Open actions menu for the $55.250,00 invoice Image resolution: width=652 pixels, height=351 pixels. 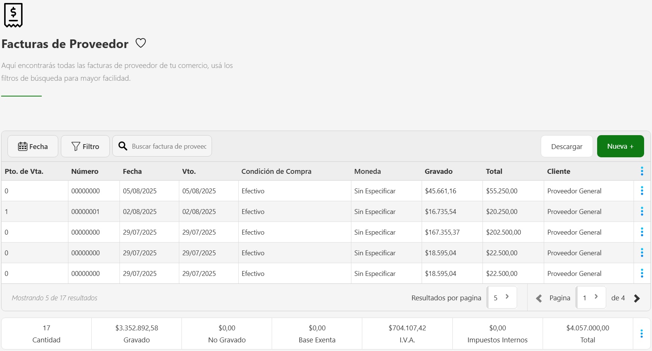[x=641, y=191]
